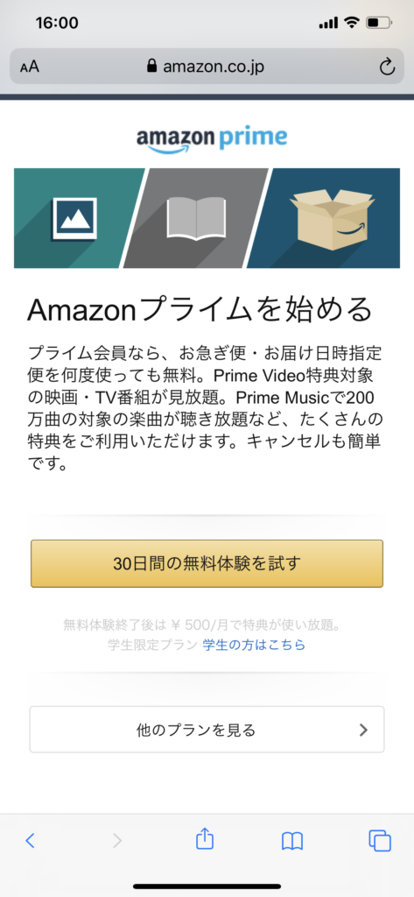Image resolution: width=414 pixels, height=897 pixels.
Task: Open the AA reader text-size menu
Action: (x=30, y=67)
